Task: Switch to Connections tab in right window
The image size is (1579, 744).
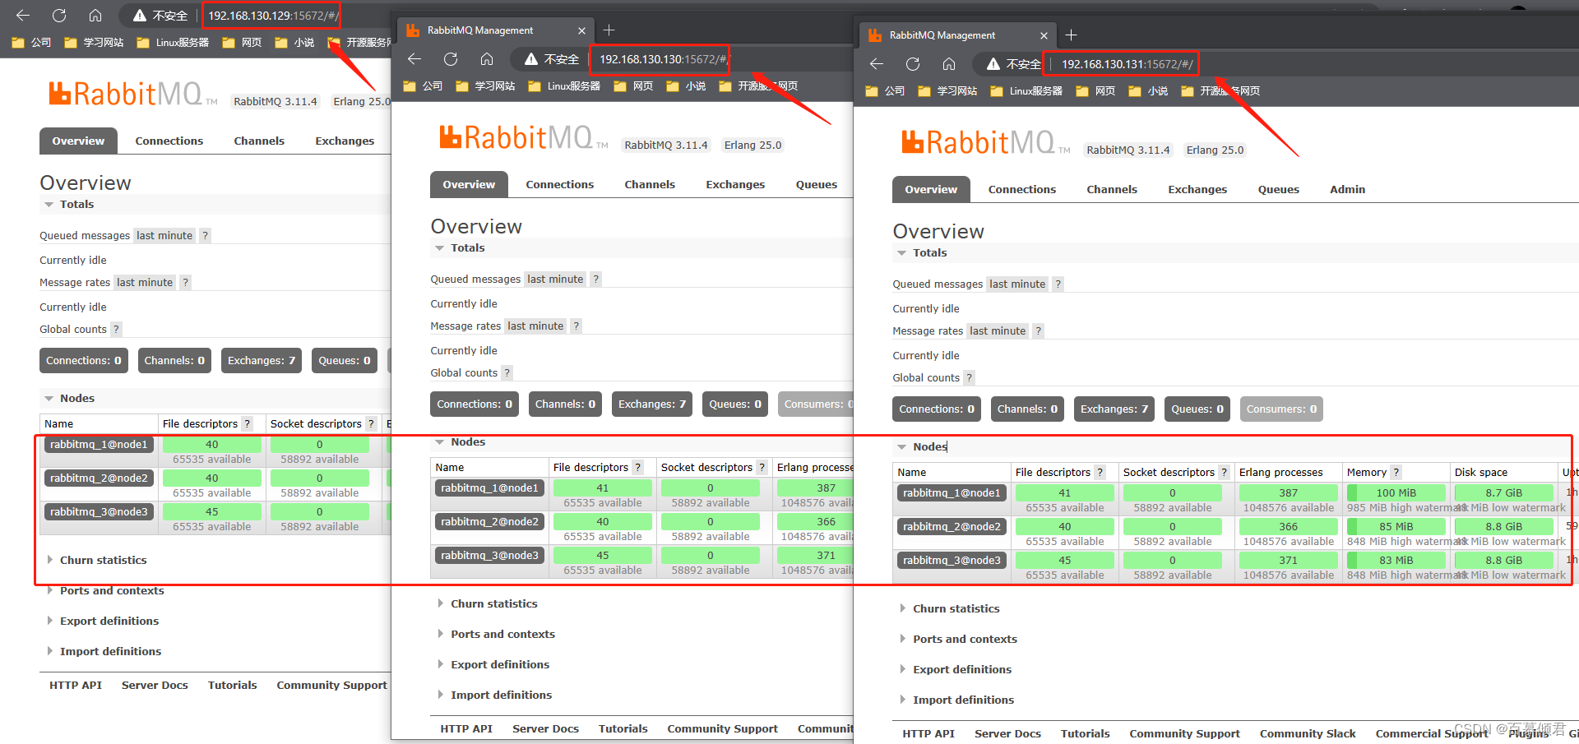Action: (1022, 190)
